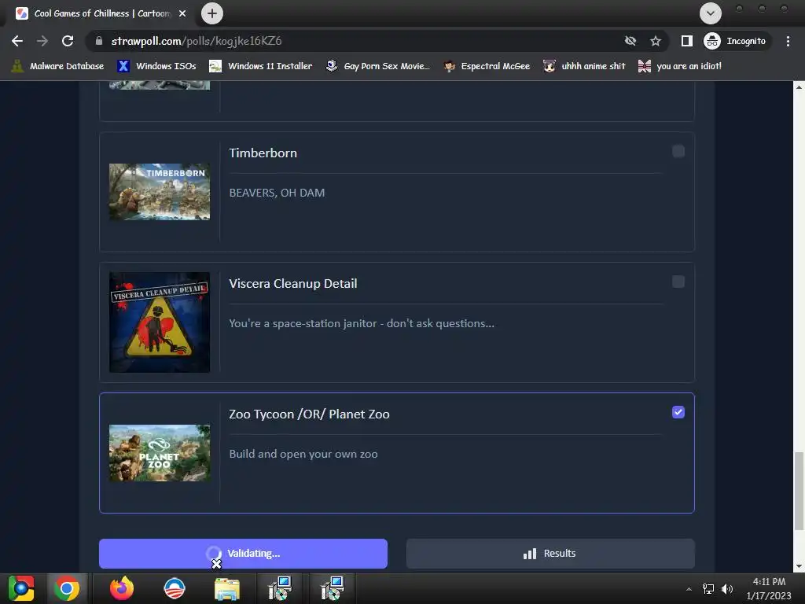Screen dimensions: 805x604
Task: Close the Cool Games of Chillness tab
Action: [182, 13]
